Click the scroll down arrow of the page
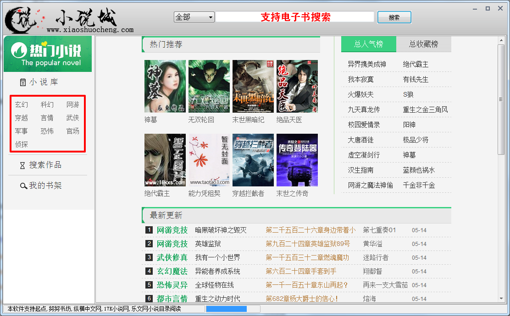Viewport: 510px width, 316px height. tap(501, 299)
